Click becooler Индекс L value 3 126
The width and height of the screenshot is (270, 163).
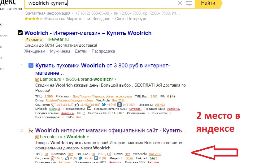tap(129, 158)
